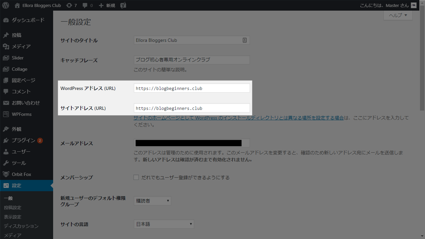Select メディア under the 設定 submenu
Image resolution: width=425 pixels, height=239 pixels.
[13, 235]
